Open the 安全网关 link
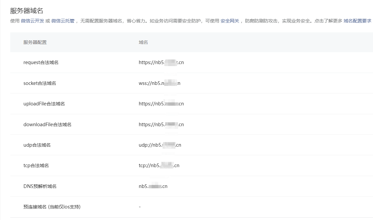The image size is (373, 220). click(230, 21)
